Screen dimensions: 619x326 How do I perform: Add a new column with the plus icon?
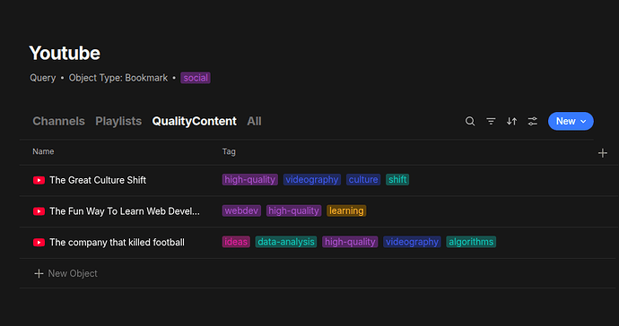(603, 153)
